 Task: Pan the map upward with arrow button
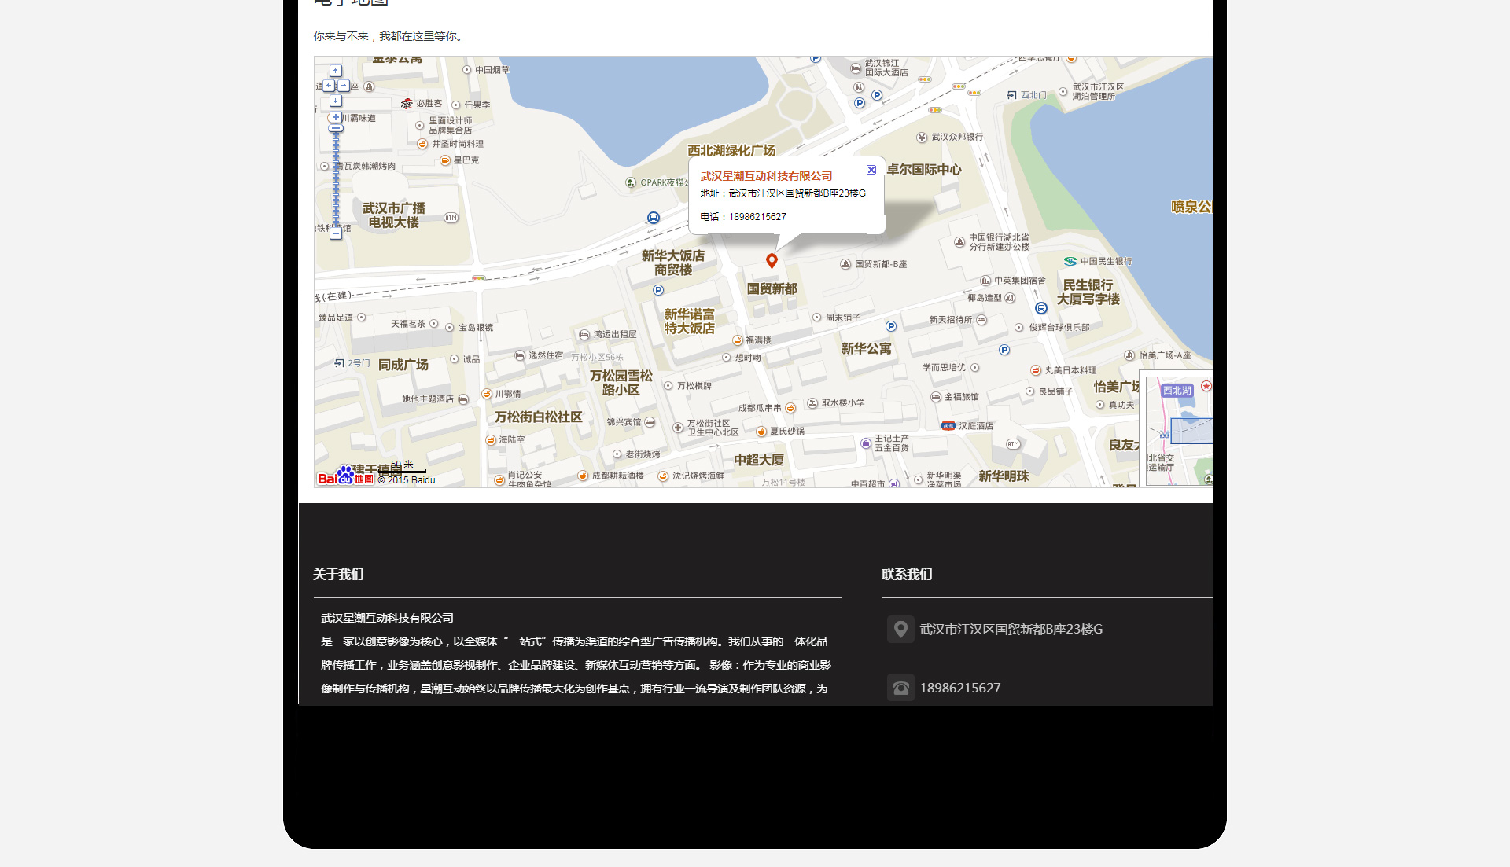[x=336, y=71]
